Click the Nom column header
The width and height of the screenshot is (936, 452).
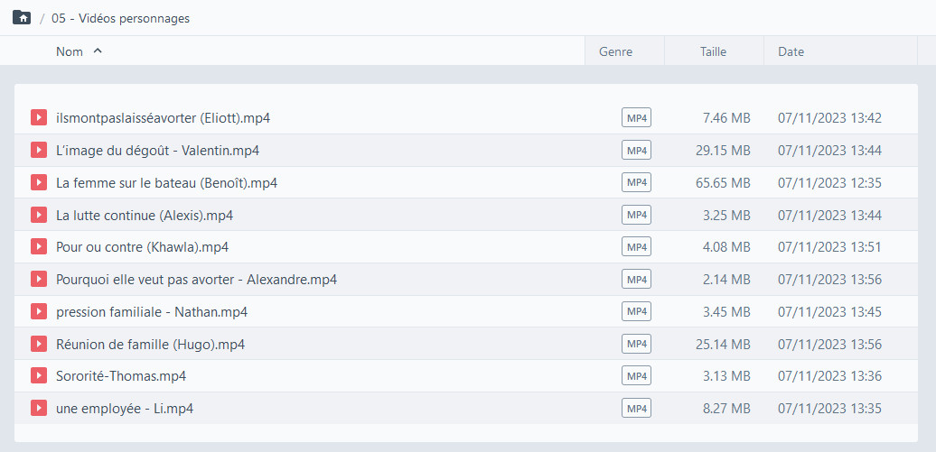(70, 52)
